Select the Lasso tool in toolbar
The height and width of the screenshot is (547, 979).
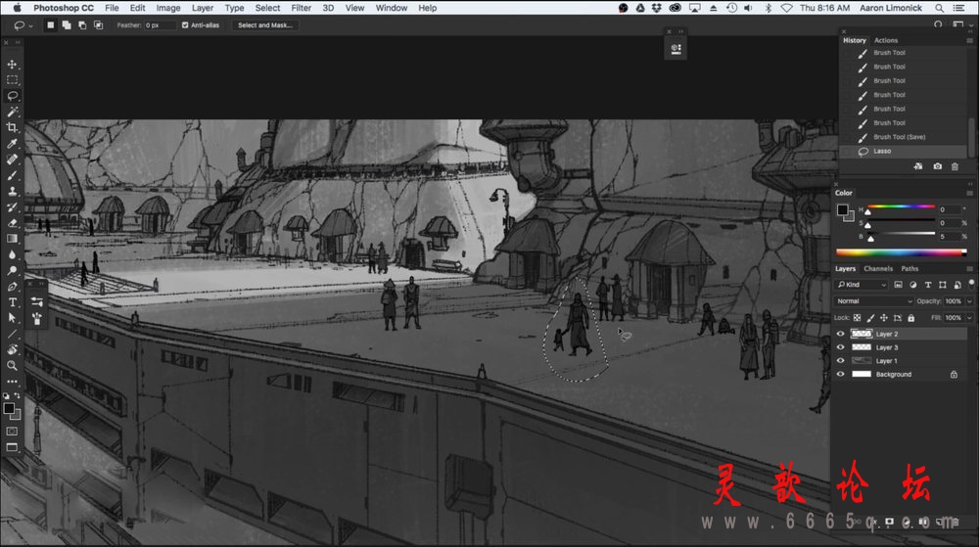[12, 96]
